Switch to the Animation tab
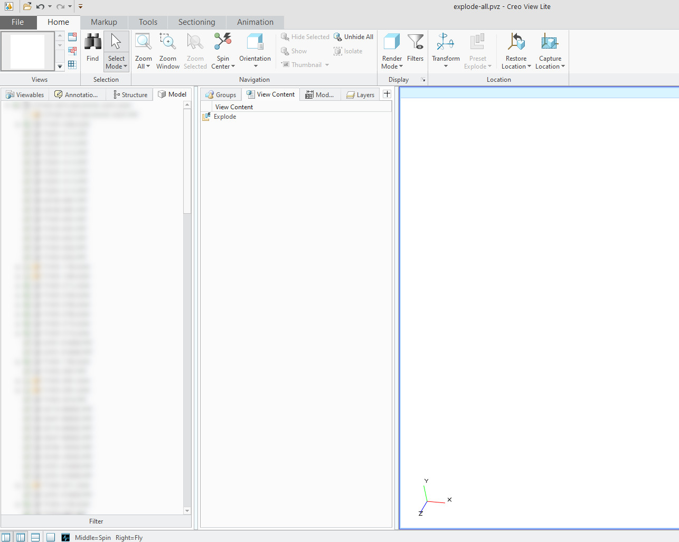The height and width of the screenshot is (542, 679). (x=255, y=22)
